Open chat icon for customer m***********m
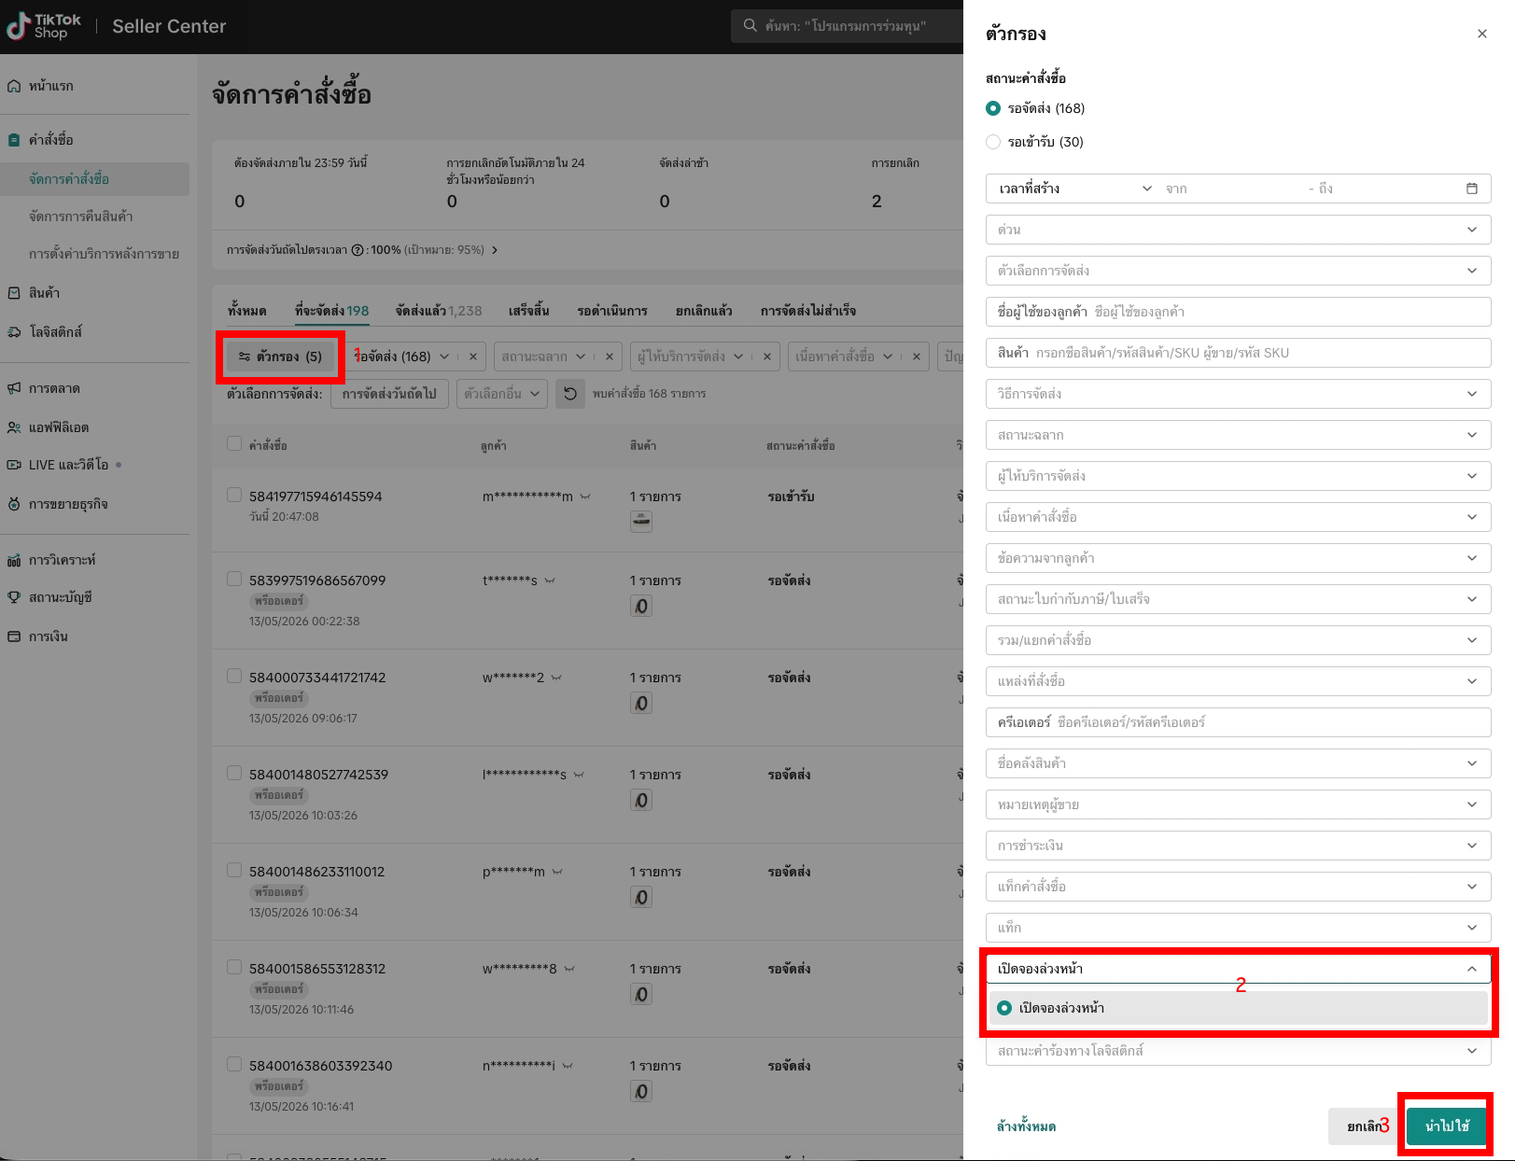Image resolution: width=1515 pixels, height=1161 pixels. [585, 497]
